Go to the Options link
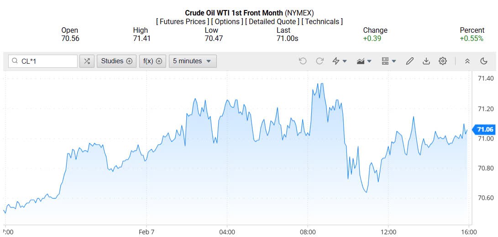Screen dimensions: 498x237 [227, 21]
